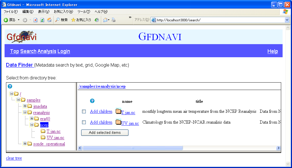Open the Search magnifier toolbar button
Image resolution: width=292 pixels, height=168 pixels.
click(x=62, y=20)
